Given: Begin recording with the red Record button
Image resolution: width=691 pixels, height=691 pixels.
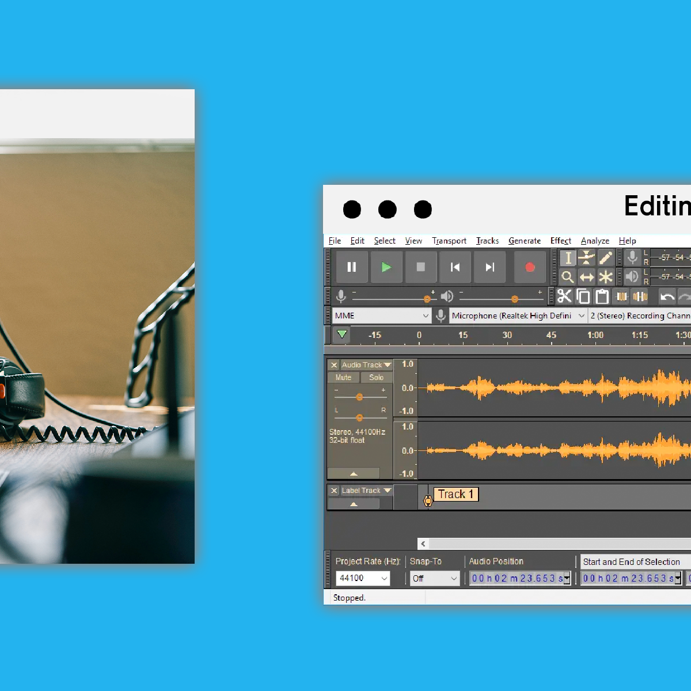Looking at the screenshot, I should pos(530,267).
